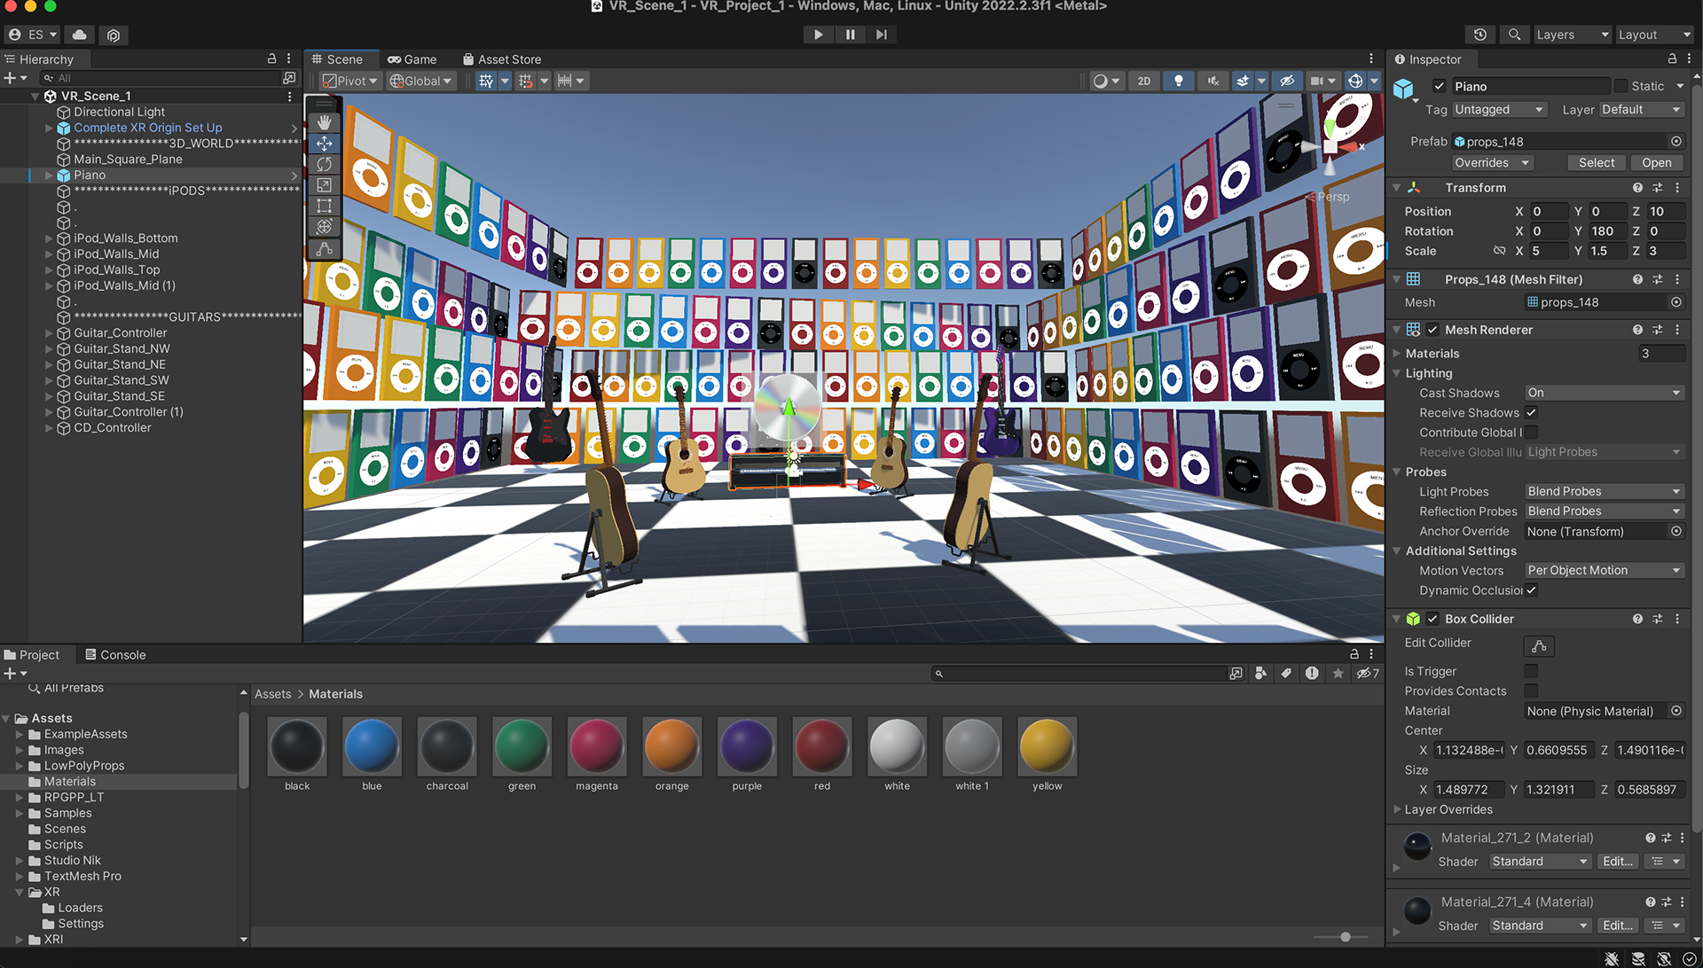
Task: Toggle Scene effects (skybox/fx) icon
Action: click(1244, 81)
